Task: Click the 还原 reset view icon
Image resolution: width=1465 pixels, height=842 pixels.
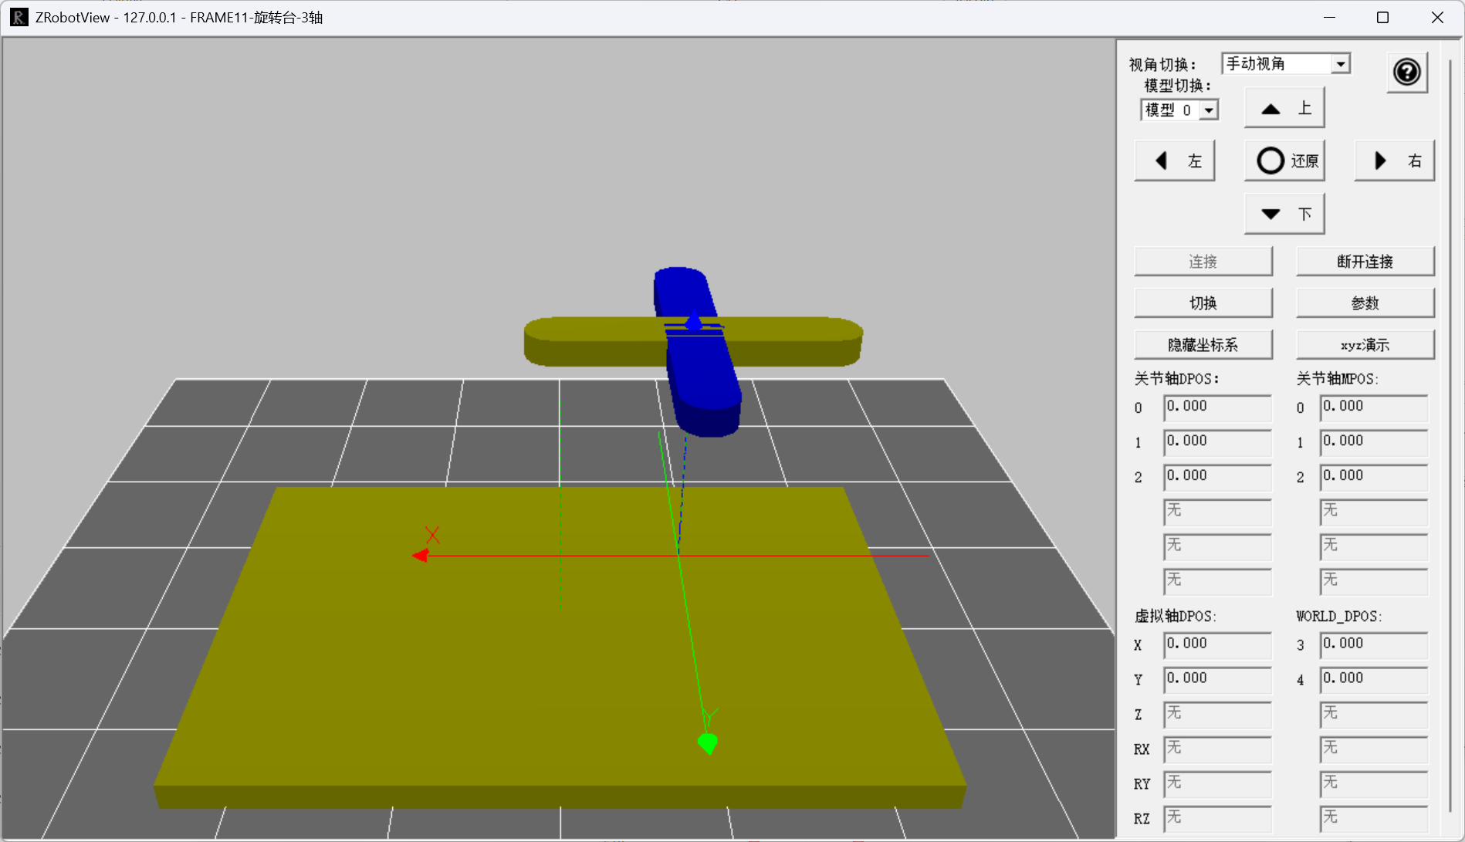Action: (x=1284, y=160)
